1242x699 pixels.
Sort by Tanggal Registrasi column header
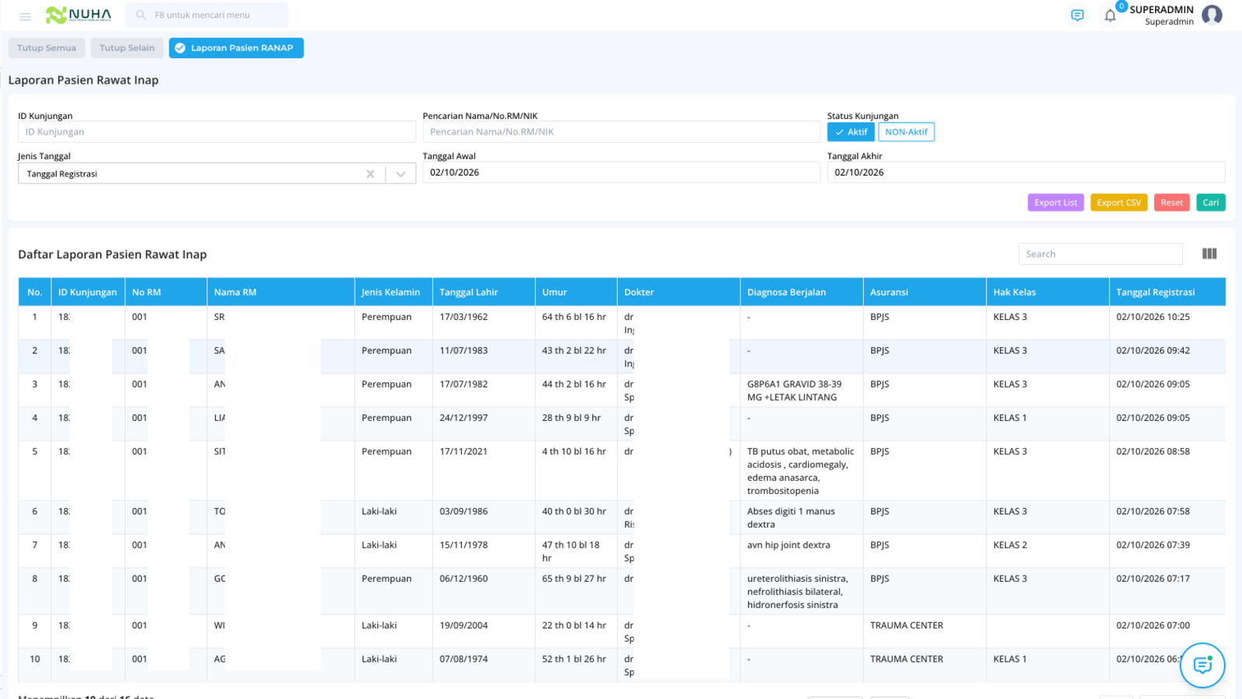1167,292
